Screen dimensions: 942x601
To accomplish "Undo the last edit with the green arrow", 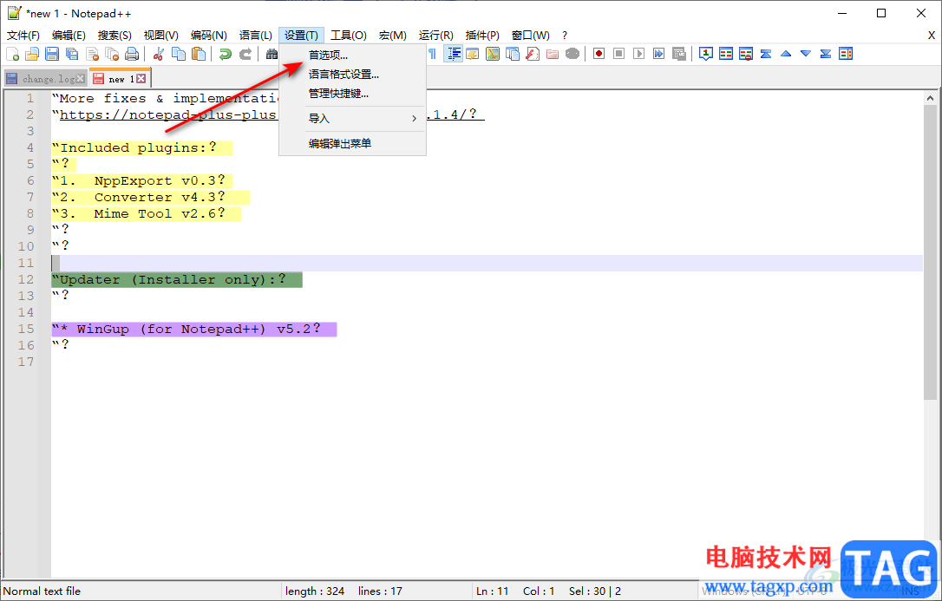I will click(x=226, y=54).
